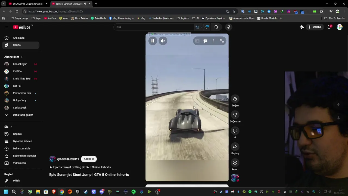Like the short with Beğen button
The height and width of the screenshot is (196, 348).
click(x=235, y=99)
